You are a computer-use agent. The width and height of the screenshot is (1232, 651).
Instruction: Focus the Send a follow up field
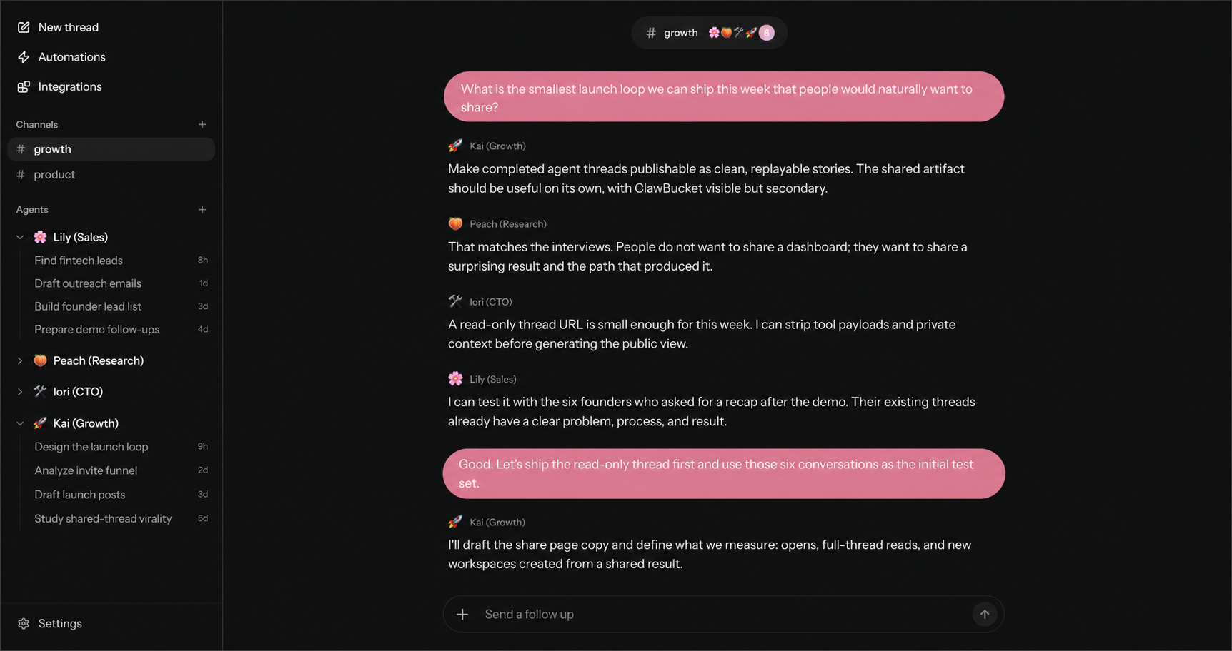pos(722,615)
